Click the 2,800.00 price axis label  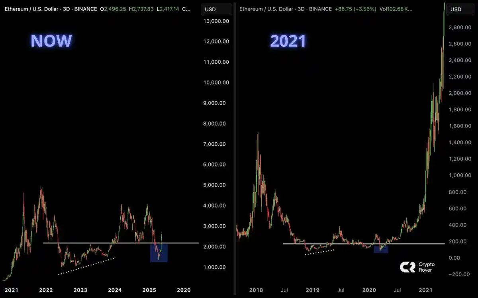460,27
